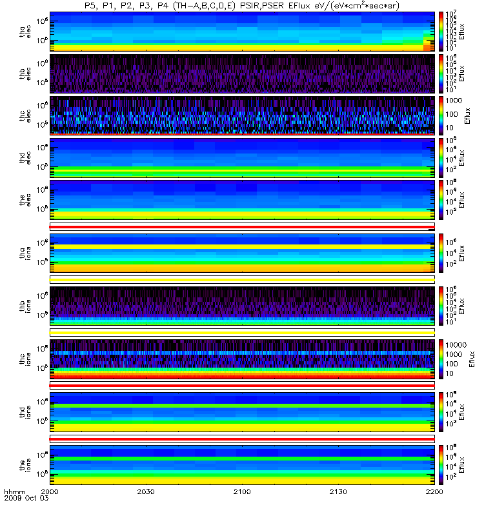Click the 2200 time axis label
Screen dimensions: 484x516
coord(434,491)
